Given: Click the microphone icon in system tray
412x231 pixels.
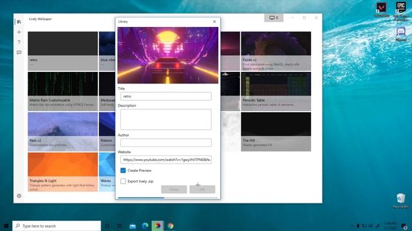Looking at the screenshot, I should [x=358, y=226].
